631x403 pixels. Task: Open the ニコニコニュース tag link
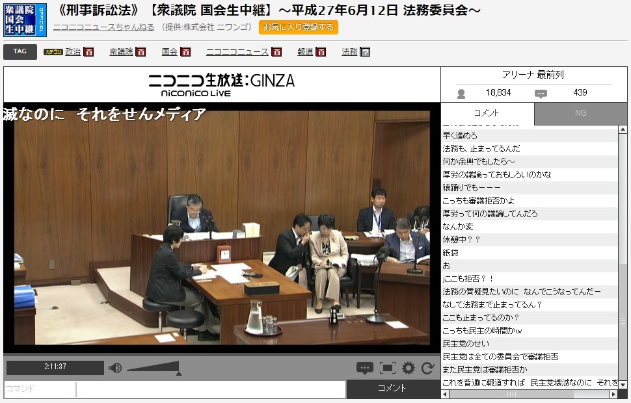click(237, 52)
